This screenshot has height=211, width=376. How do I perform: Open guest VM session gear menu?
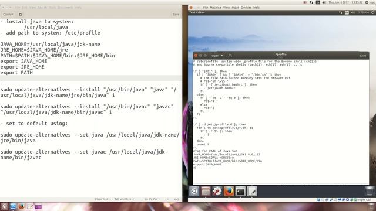click(373, 12)
